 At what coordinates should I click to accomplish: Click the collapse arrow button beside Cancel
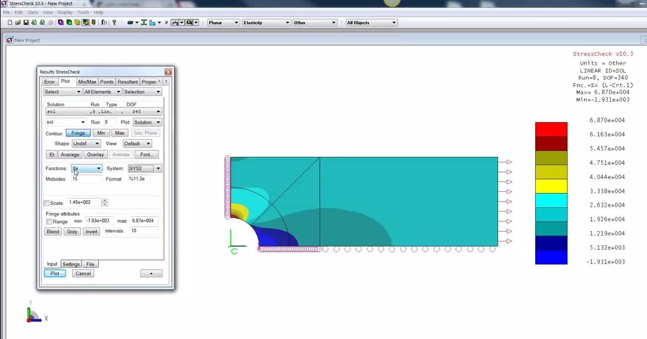pos(151,274)
